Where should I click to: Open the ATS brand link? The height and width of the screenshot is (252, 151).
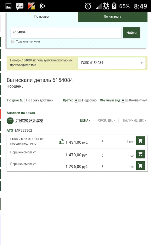pyautogui.click(x=10, y=130)
